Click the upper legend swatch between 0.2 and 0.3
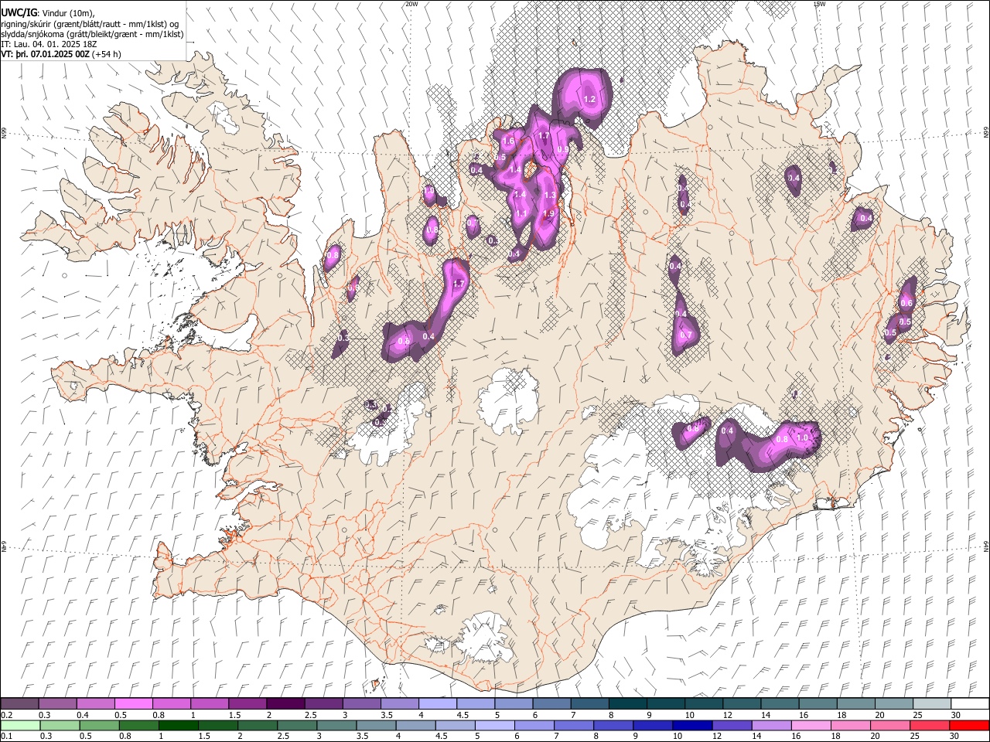 coord(20,703)
